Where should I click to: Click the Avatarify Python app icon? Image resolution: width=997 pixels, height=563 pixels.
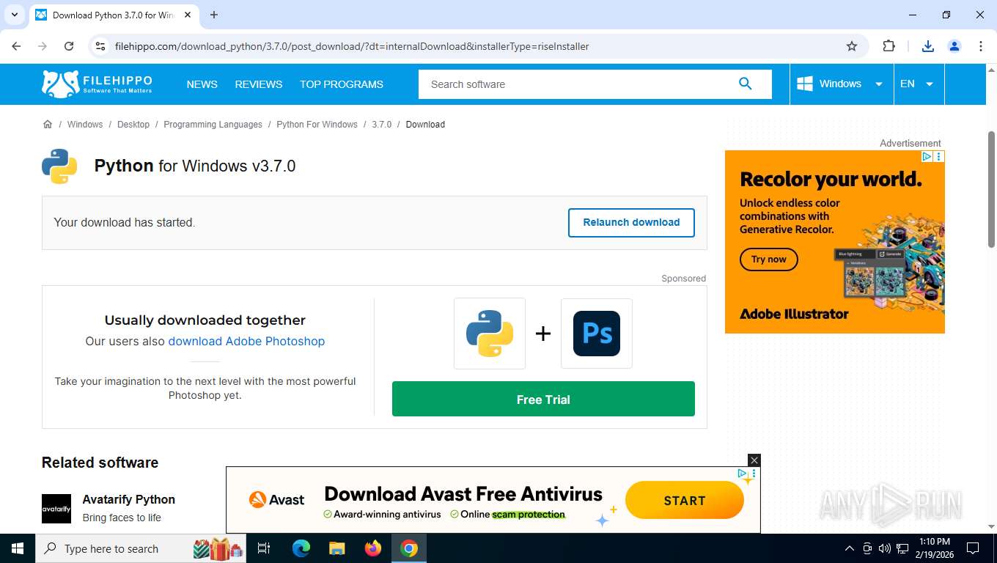coord(56,509)
